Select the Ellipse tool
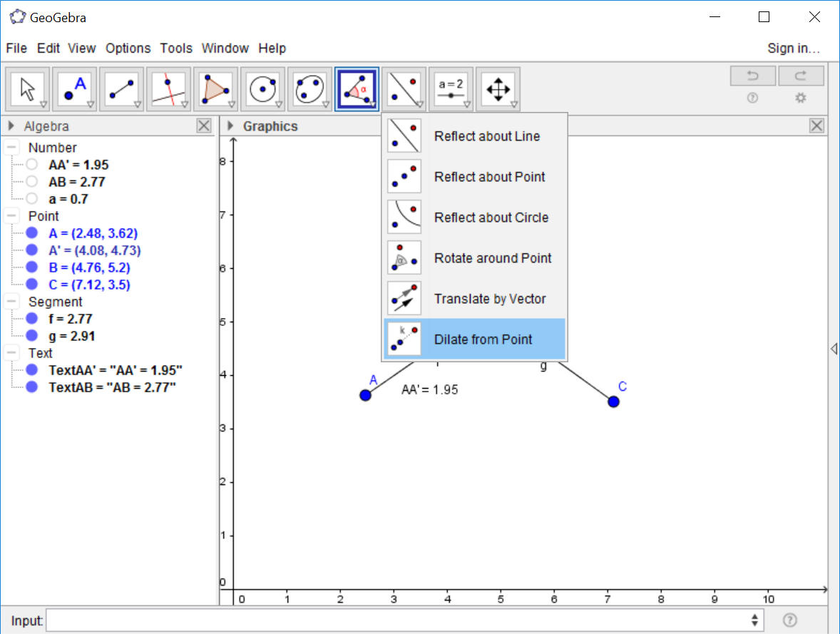The height and width of the screenshot is (634, 840). click(x=309, y=87)
